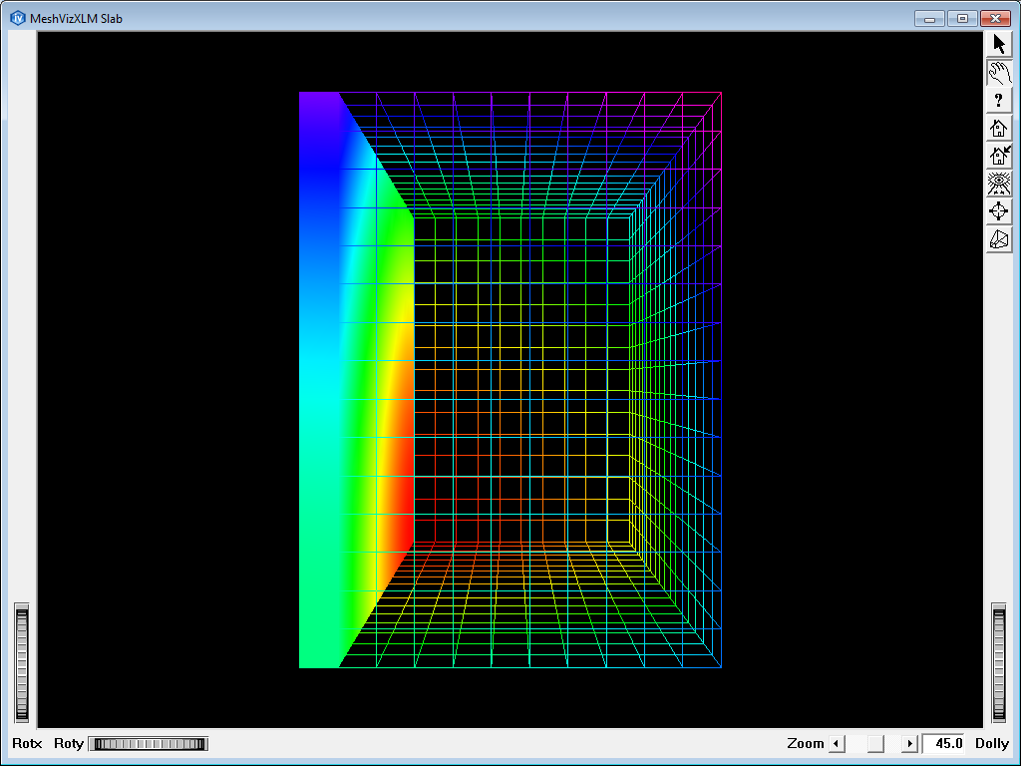Click the Rotx thumbwheel on the left

(x=22, y=662)
